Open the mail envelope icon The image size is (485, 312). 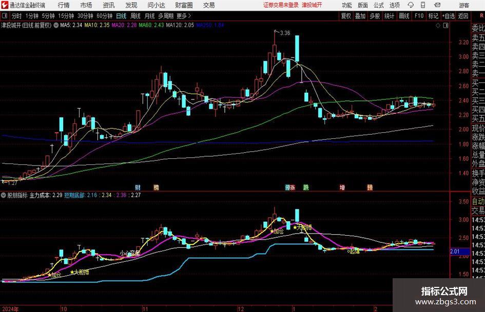(437, 5)
